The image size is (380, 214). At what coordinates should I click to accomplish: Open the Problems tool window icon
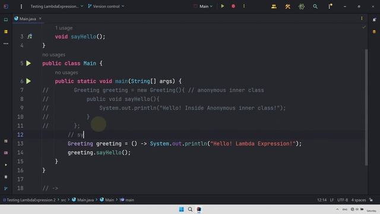pos(6,177)
